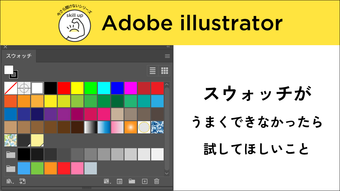Image resolution: width=340 pixels, height=191 pixels.
Task: Select the yellow ring transparent swatch
Action: coord(144,127)
